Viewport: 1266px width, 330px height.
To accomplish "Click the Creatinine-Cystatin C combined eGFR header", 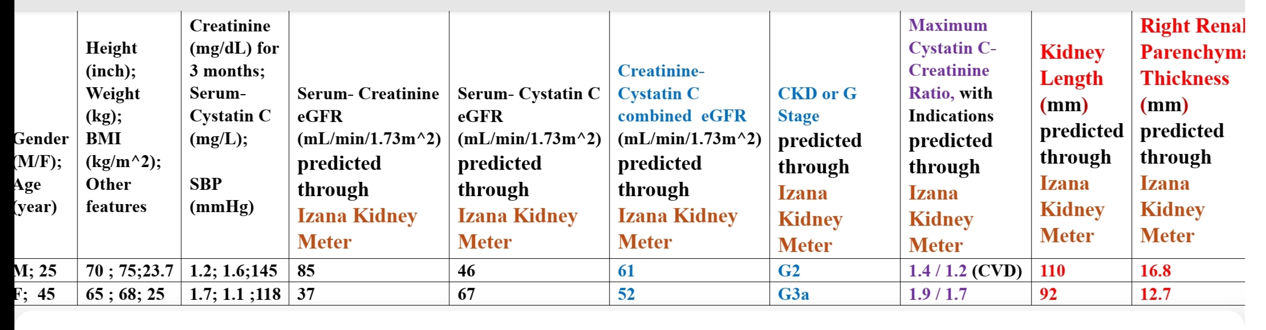I will pos(689,156).
